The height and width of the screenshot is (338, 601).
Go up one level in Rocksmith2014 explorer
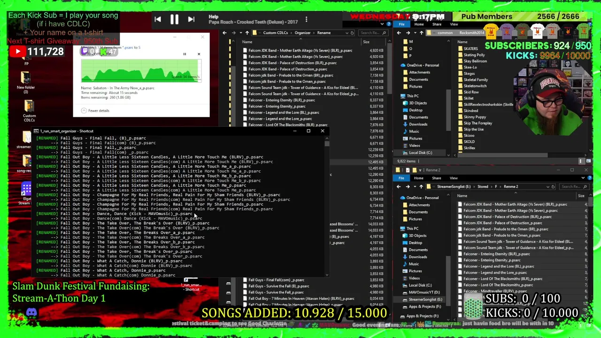click(421, 33)
